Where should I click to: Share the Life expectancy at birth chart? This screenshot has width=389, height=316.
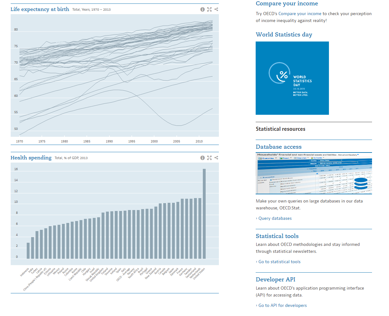pos(216,9)
